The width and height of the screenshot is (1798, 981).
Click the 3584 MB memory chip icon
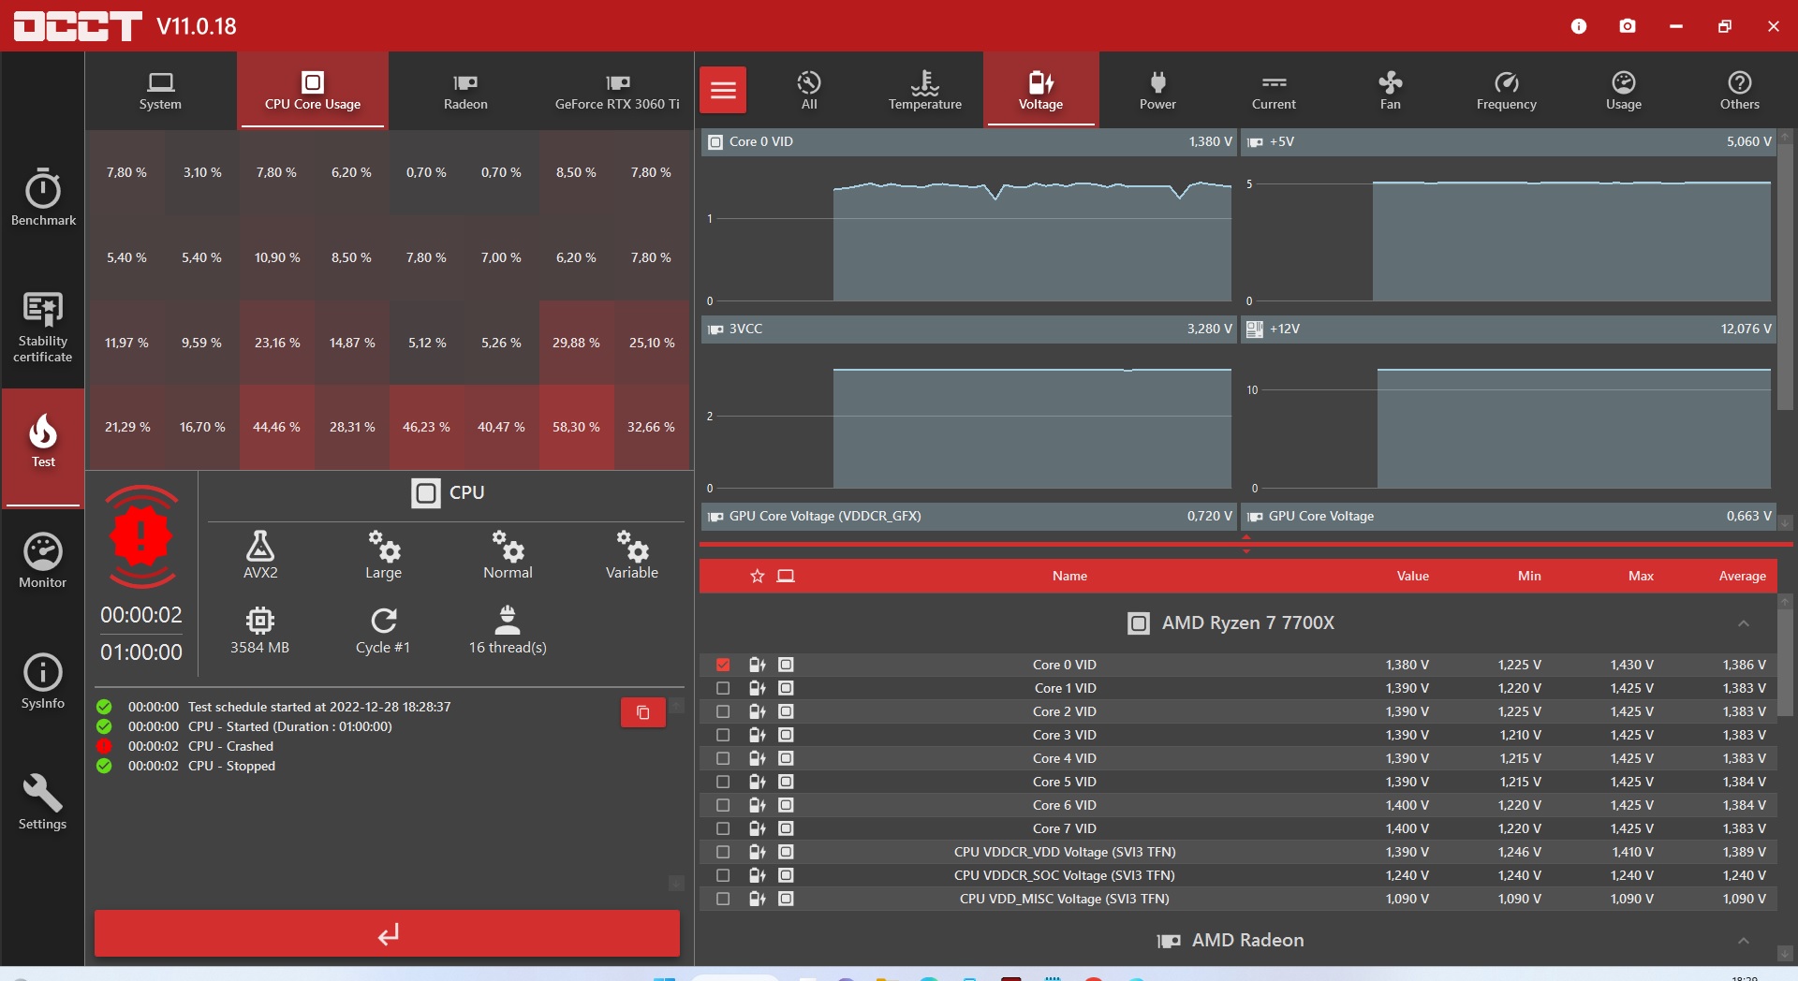click(260, 620)
